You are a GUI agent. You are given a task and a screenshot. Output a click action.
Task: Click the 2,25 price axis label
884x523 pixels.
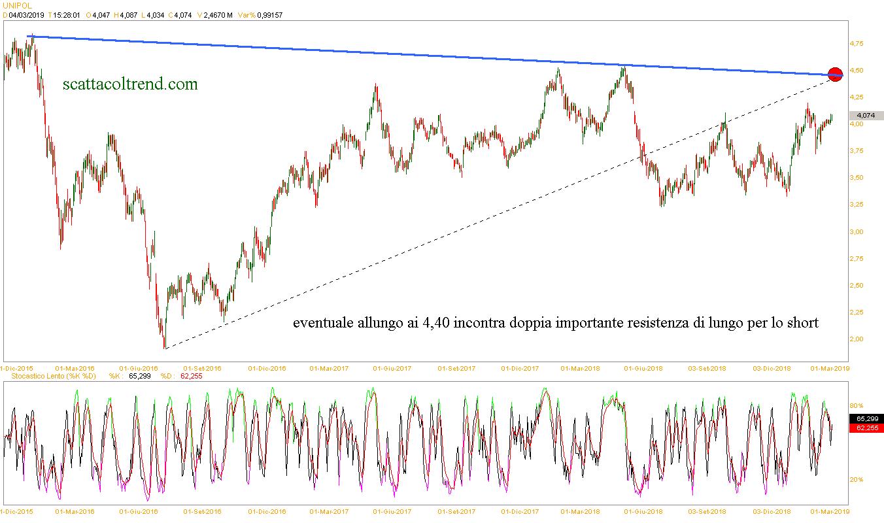pos(857,312)
